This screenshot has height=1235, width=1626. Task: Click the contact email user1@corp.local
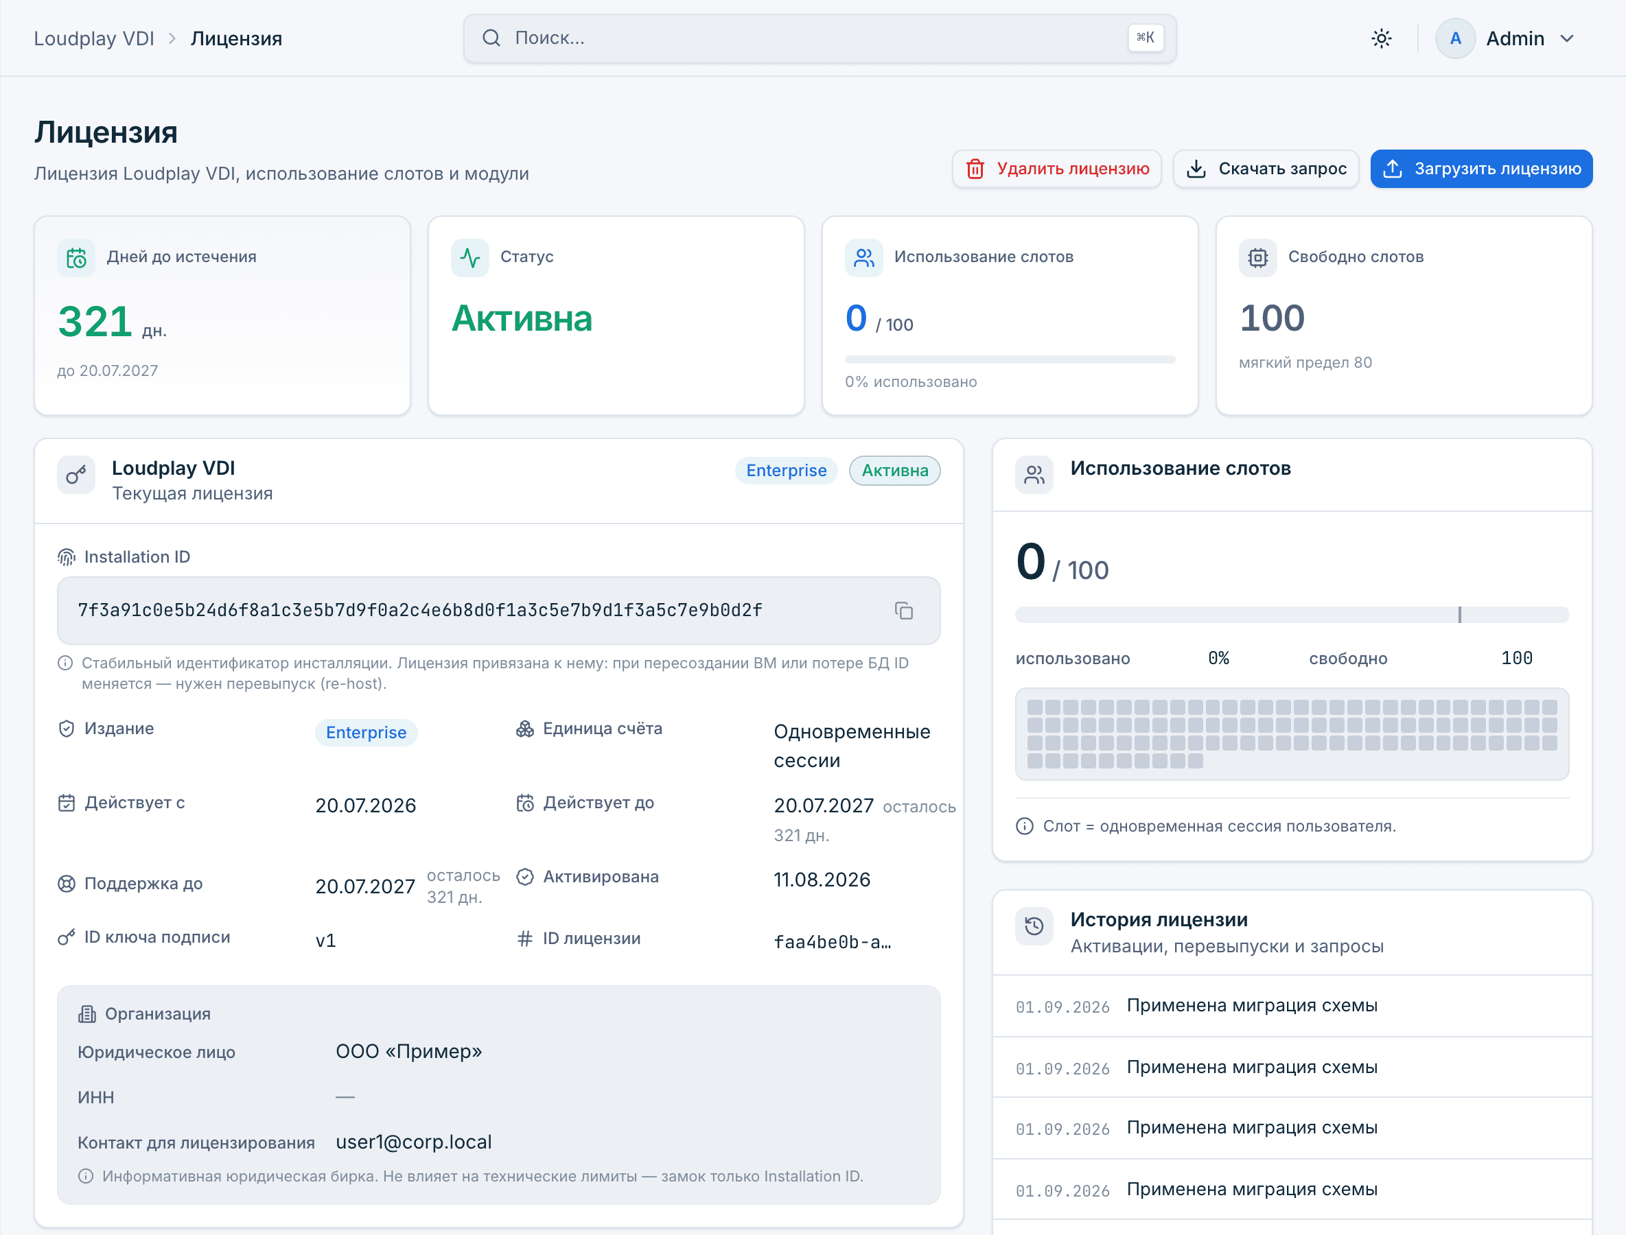413,1142
